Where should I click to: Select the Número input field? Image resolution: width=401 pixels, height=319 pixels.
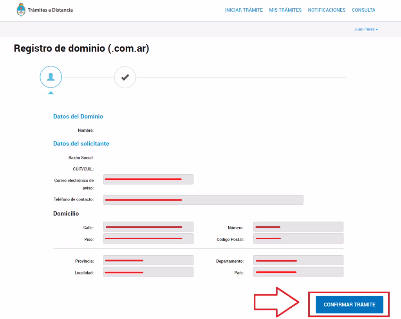click(x=298, y=227)
